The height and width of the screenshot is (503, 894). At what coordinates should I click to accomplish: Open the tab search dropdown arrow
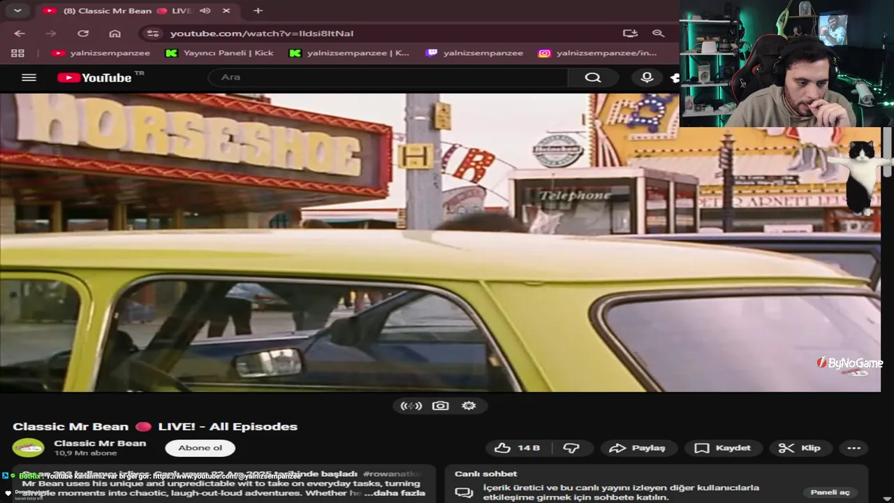pyautogui.click(x=17, y=10)
